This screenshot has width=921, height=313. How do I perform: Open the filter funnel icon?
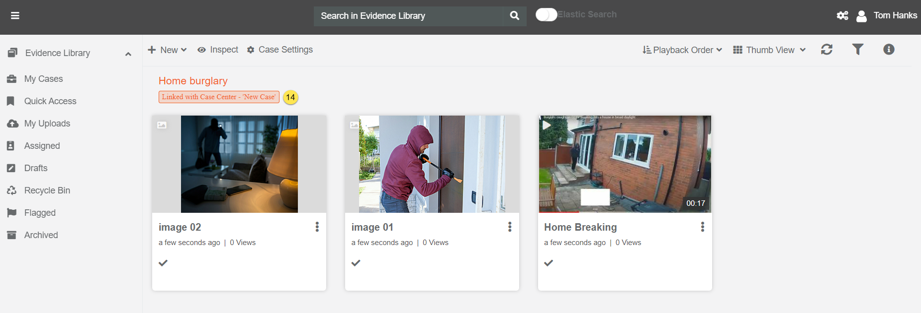click(858, 50)
